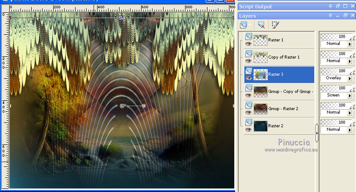Click the Pick tool rotation handle
The height and width of the screenshot is (192, 356).
[144, 106]
